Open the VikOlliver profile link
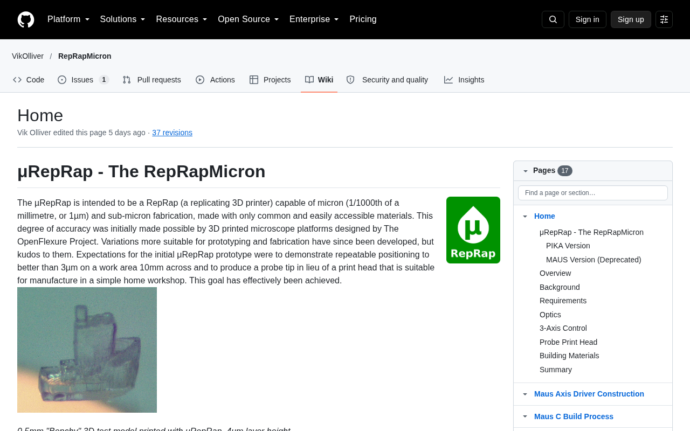Screen dimensions: 690x431 pos(28,56)
